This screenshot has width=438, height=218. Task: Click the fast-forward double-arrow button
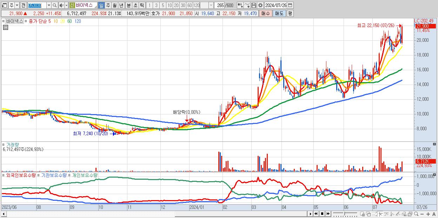point(328,214)
